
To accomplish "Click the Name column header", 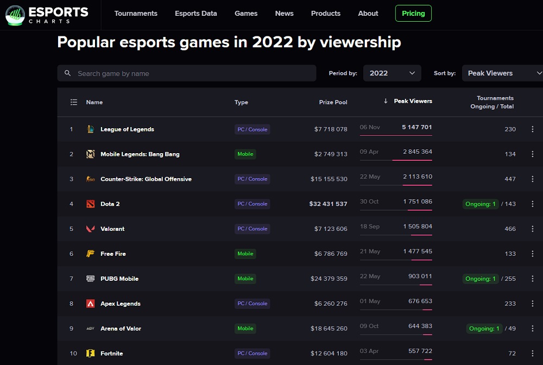I will [94, 102].
